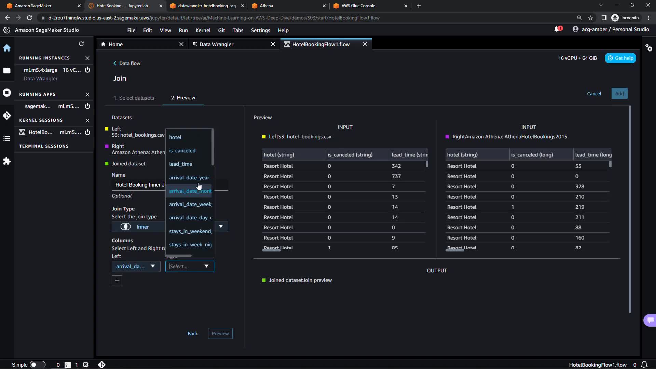Shut down the HotelBo... kernel session
Viewport: 656px width, 369px height.
[87, 132]
